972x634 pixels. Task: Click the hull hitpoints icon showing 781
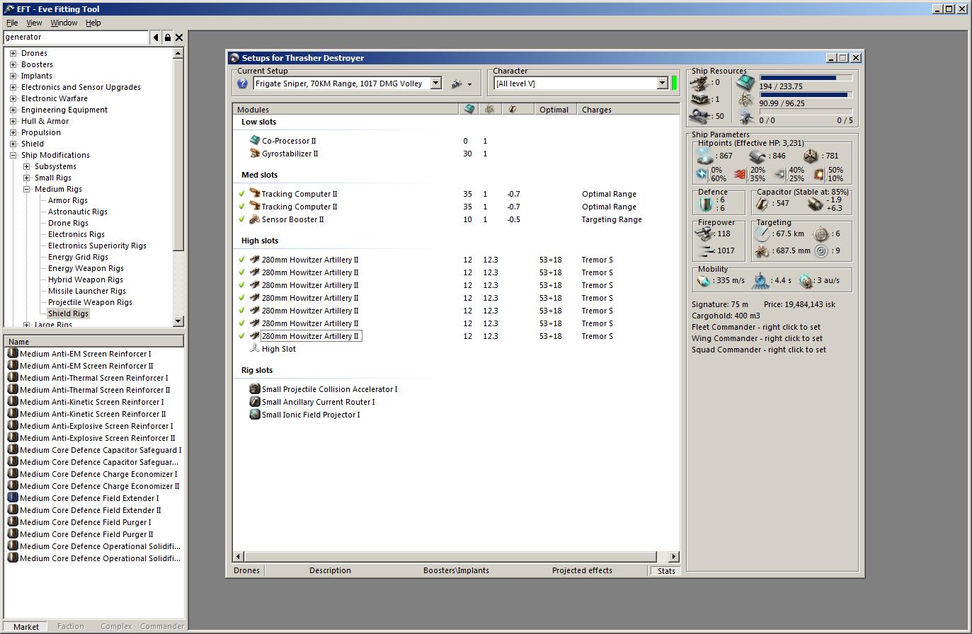pyautogui.click(x=811, y=156)
